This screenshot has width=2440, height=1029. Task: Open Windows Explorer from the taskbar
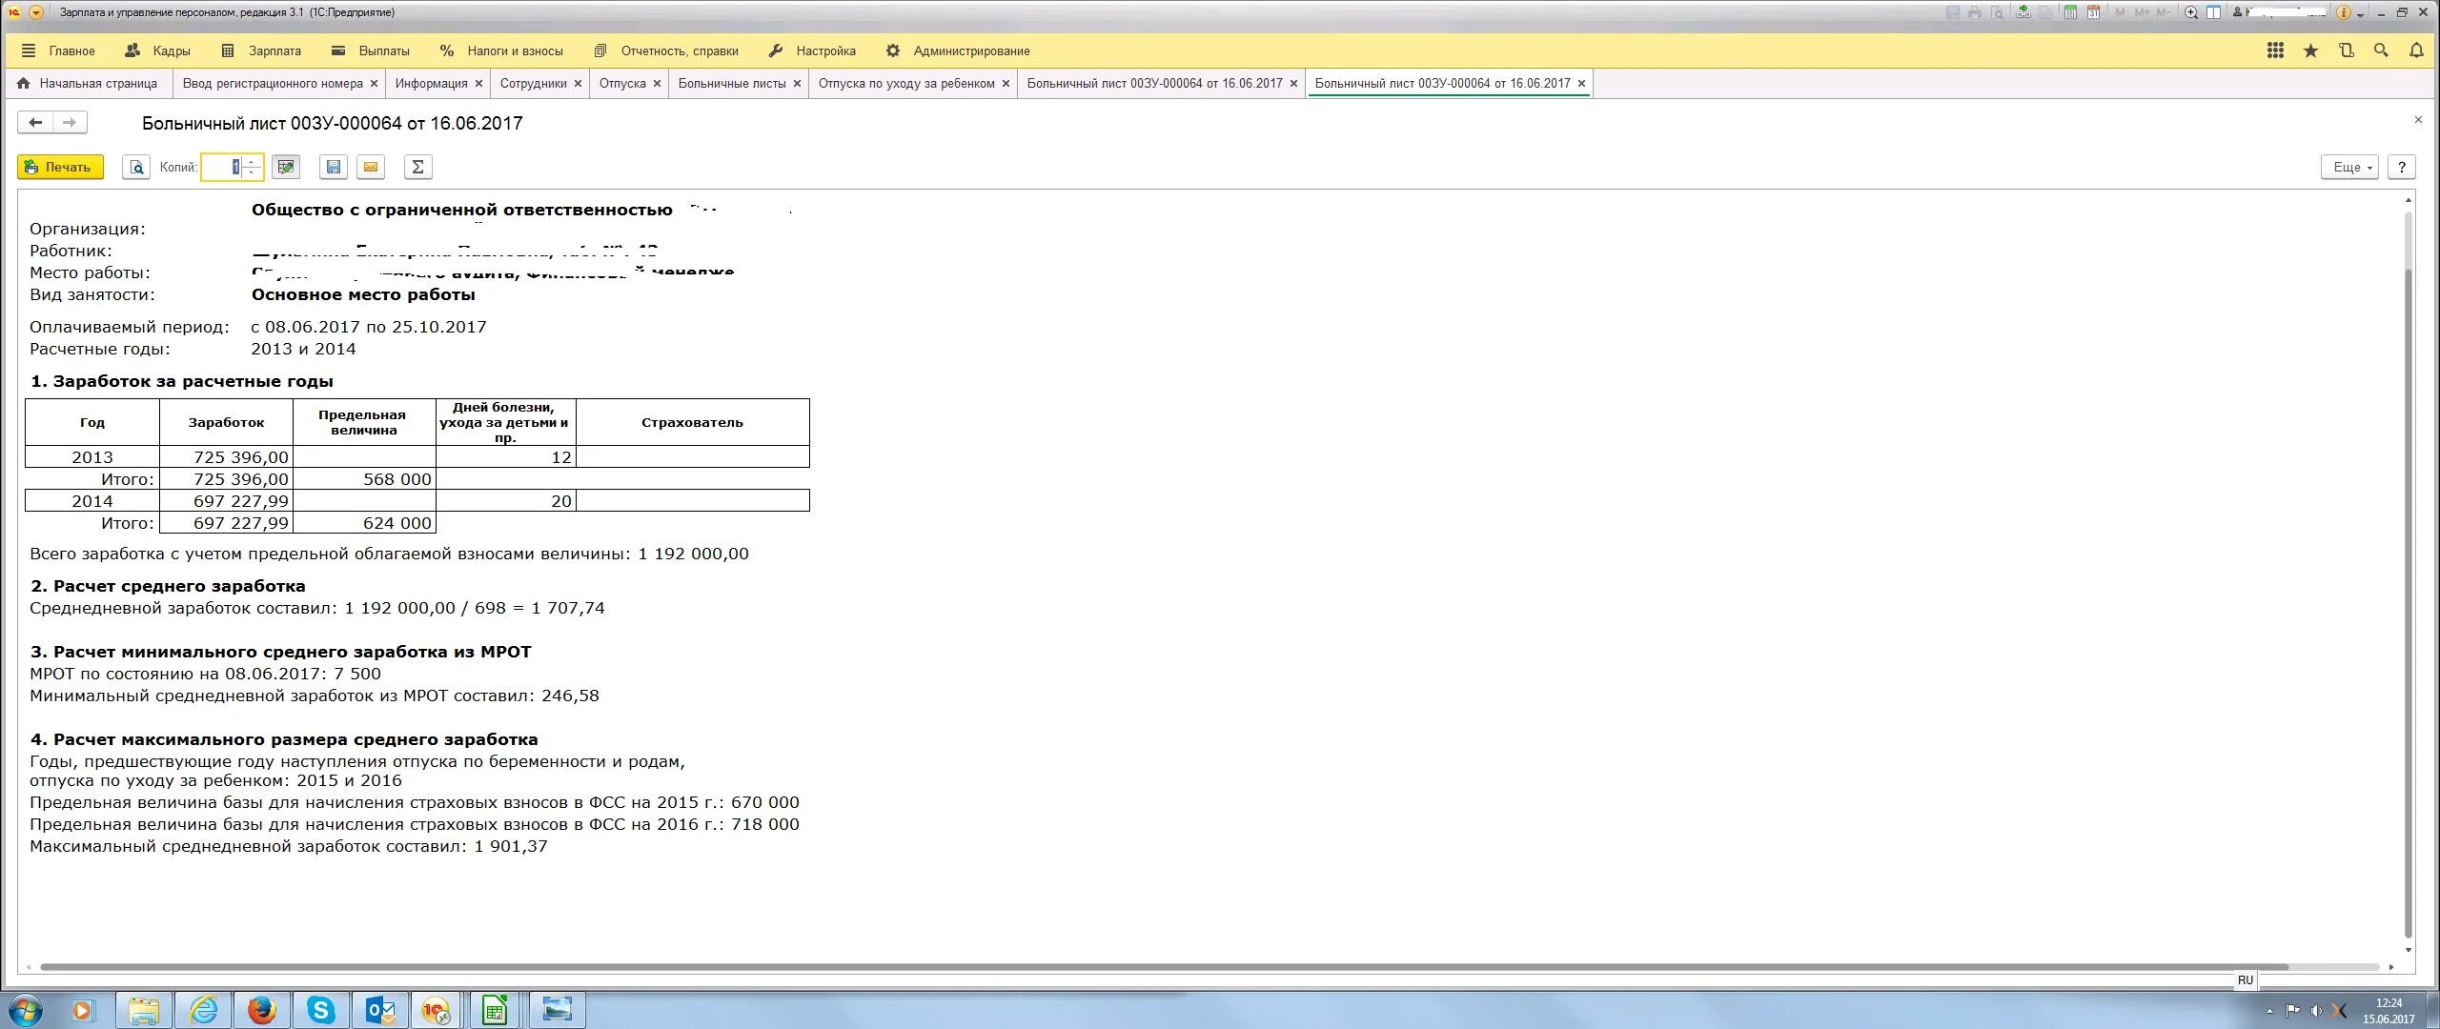pyautogui.click(x=144, y=1010)
